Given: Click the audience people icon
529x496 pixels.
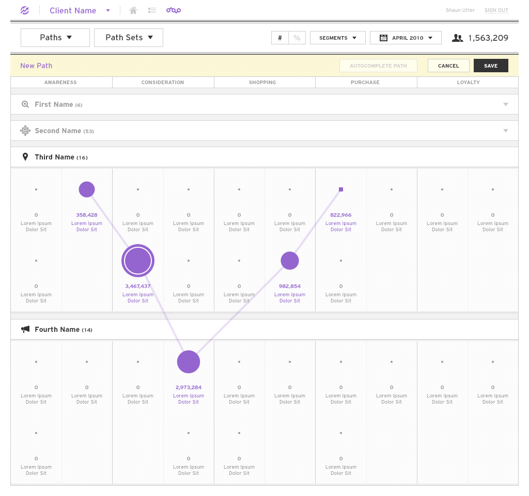Looking at the screenshot, I should pyautogui.click(x=457, y=38).
